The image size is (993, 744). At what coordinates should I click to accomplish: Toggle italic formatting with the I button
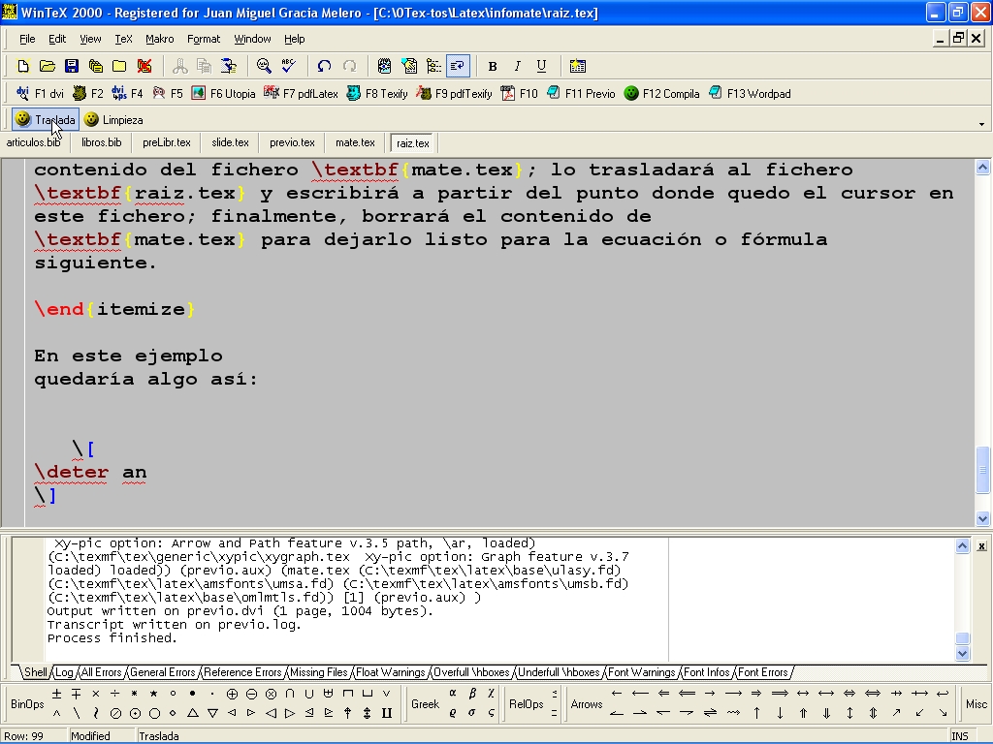click(x=517, y=66)
